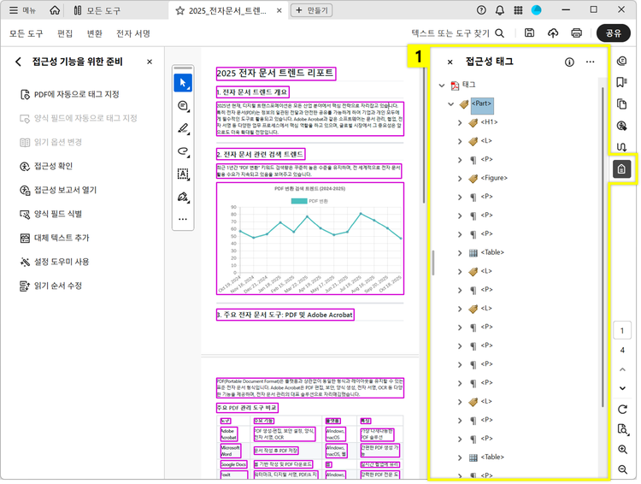Go to the previous page arrow
This screenshot has width=641, height=484.
pyautogui.click(x=622, y=369)
